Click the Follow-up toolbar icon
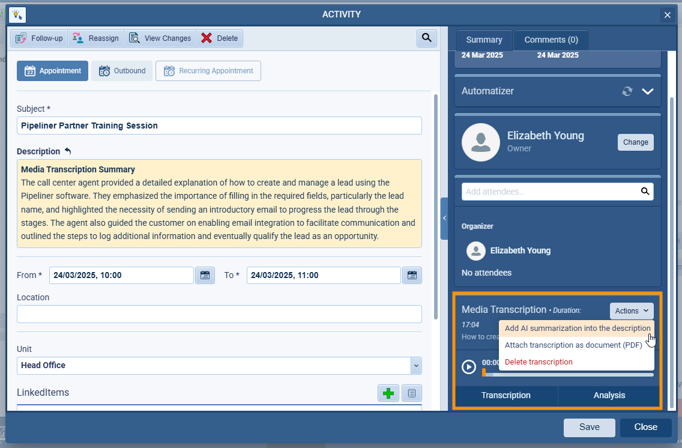 click(20, 38)
